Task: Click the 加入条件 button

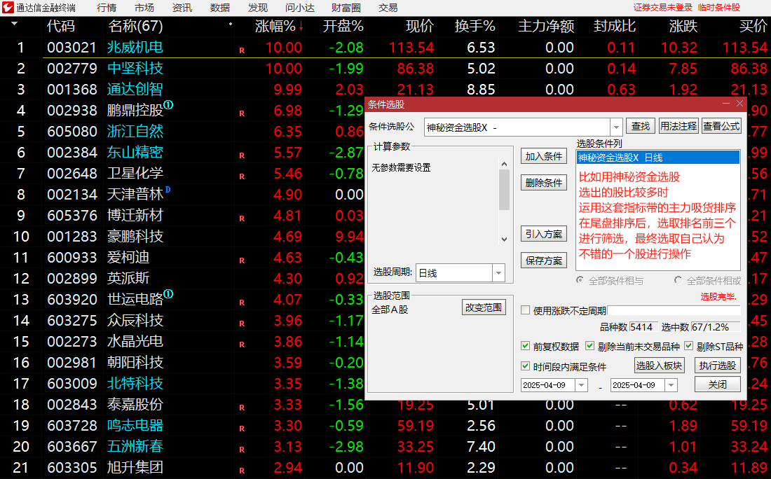Action: pyautogui.click(x=543, y=156)
